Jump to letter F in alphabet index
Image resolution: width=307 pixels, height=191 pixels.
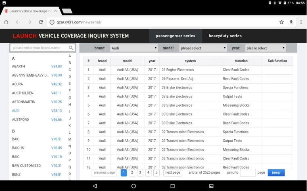(70, 90)
